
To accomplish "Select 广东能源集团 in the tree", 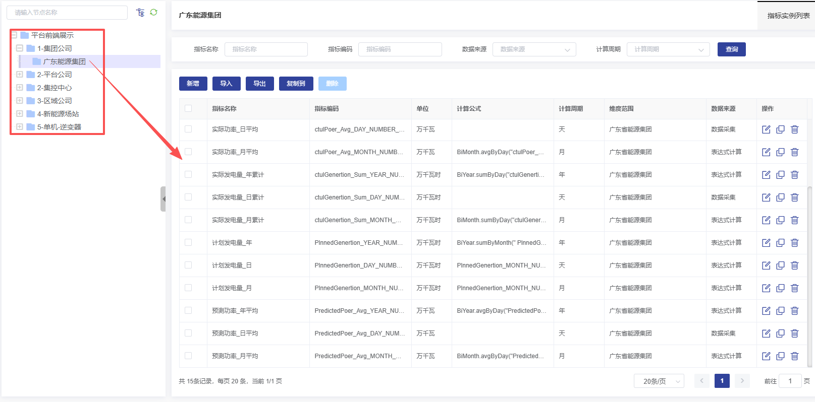I will [x=64, y=61].
